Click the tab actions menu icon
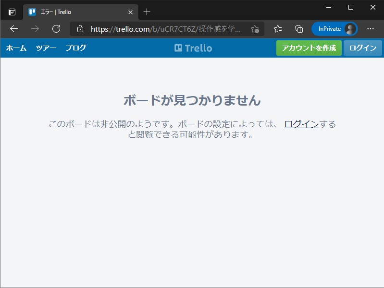This screenshot has height=288, width=384. 12,12
